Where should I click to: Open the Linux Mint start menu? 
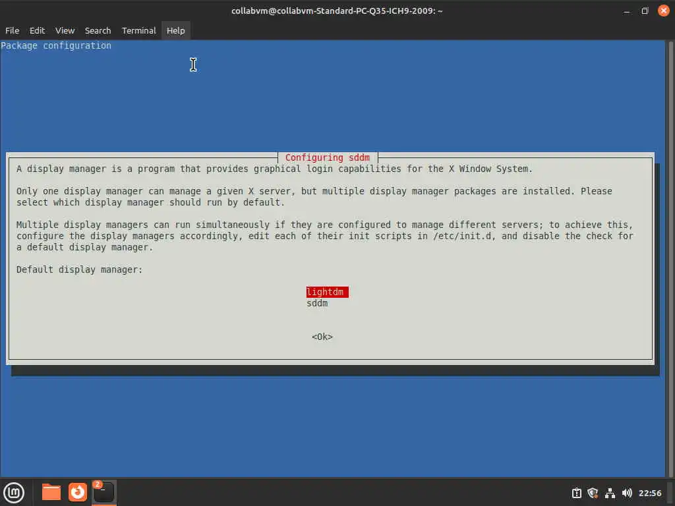(x=14, y=492)
